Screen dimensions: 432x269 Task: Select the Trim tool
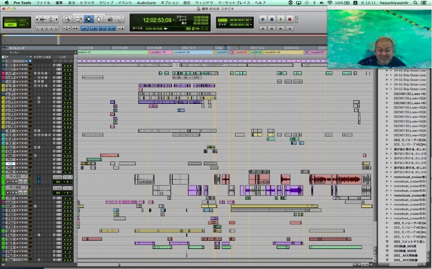[78, 19]
